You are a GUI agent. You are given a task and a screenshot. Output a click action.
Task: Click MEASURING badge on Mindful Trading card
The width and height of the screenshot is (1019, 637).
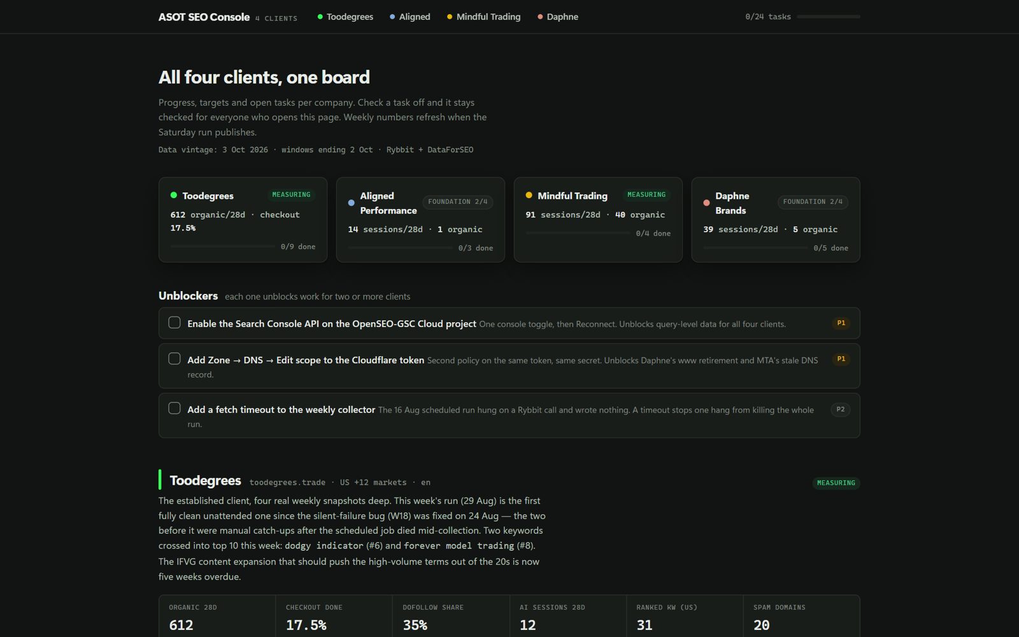pos(646,195)
